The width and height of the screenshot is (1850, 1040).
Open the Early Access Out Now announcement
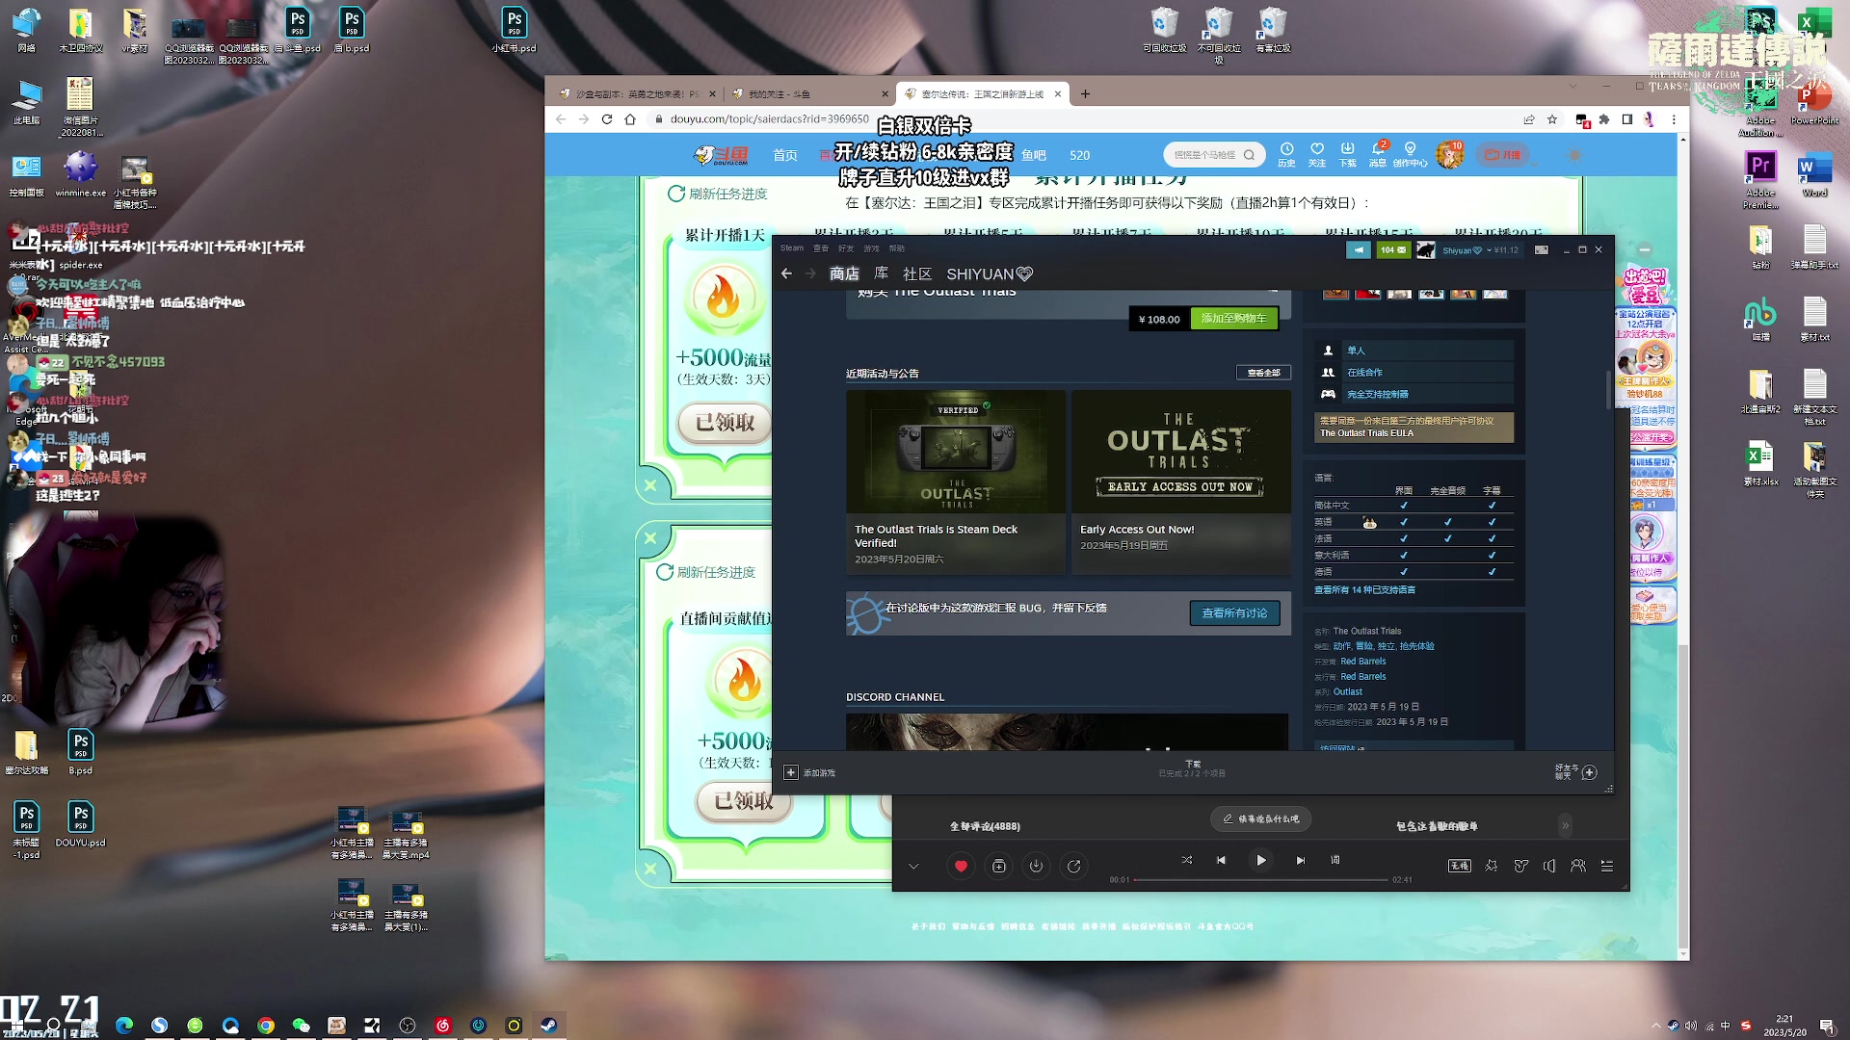tap(1180, 481)
